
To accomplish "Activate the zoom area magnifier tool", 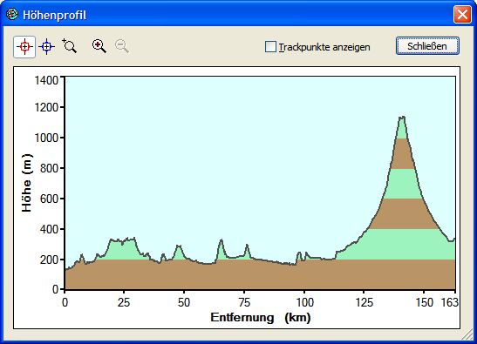I will pyautogui.click(x=70, y=46).
